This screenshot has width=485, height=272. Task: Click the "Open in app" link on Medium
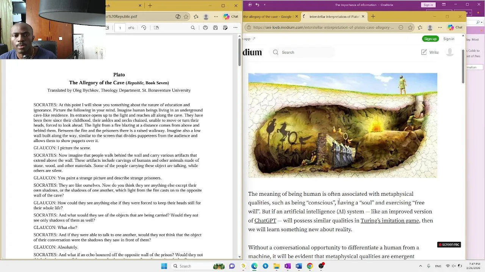249,39
